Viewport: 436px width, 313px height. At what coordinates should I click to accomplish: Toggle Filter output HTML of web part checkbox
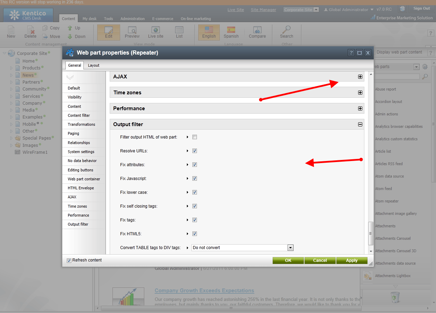(194, 137)
